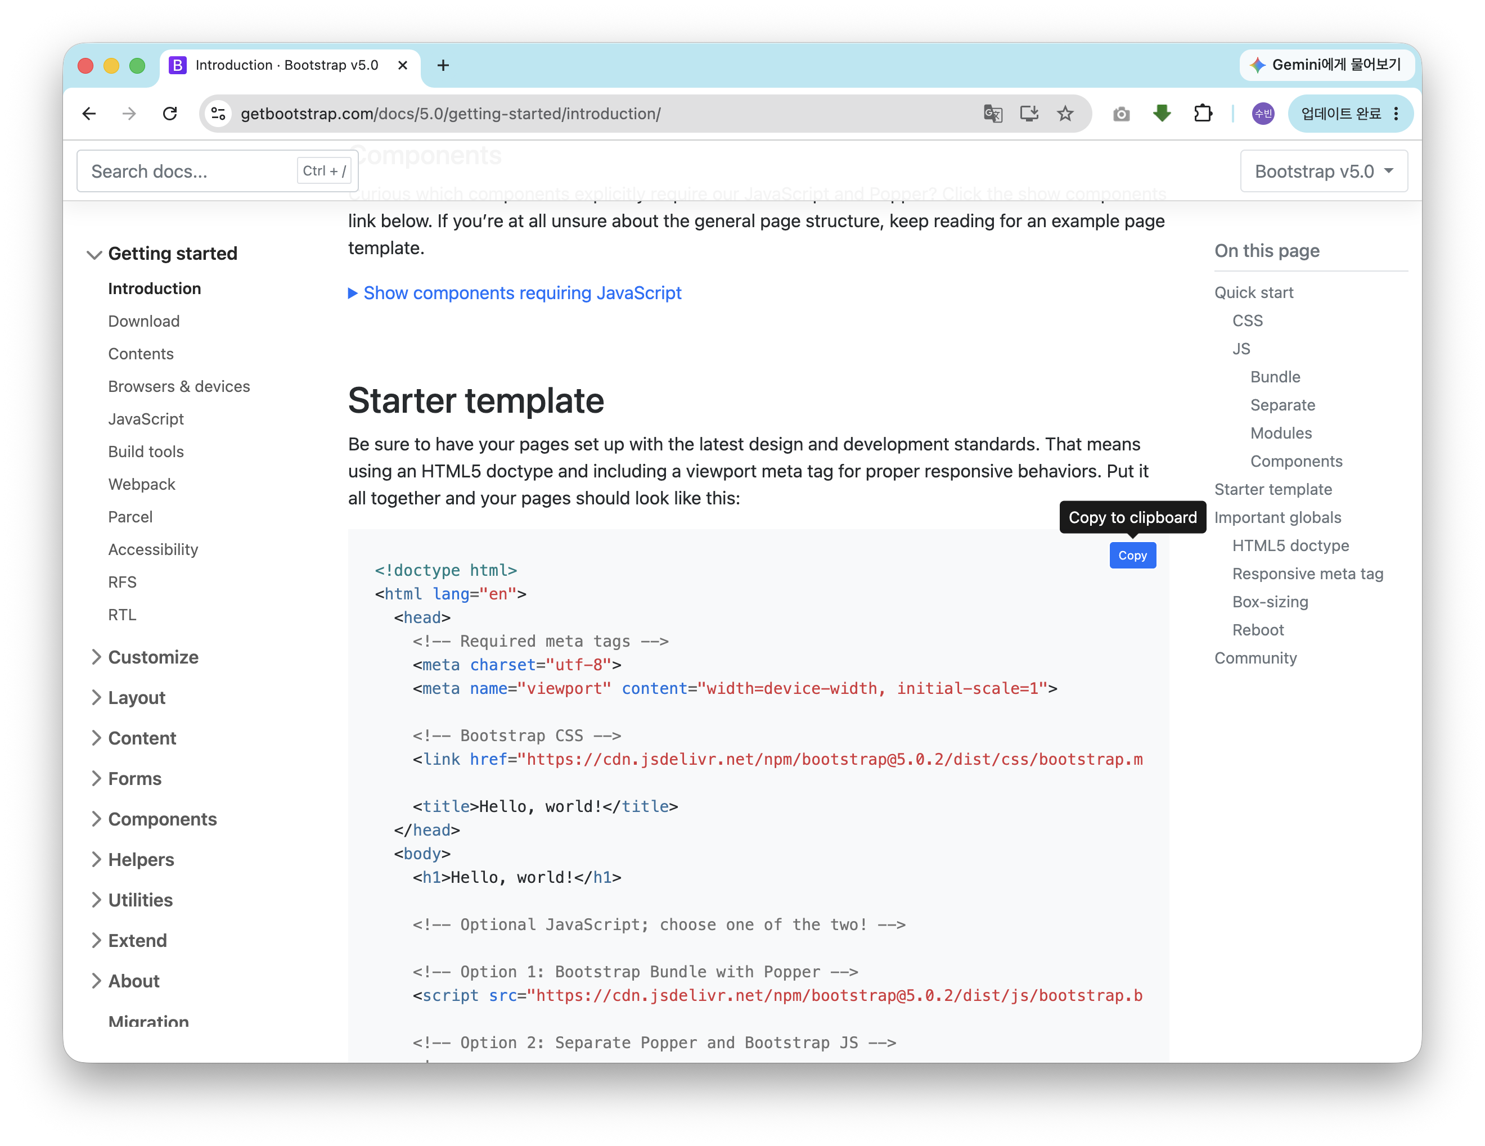Jump to JS in page contents

pos(1241,349)
